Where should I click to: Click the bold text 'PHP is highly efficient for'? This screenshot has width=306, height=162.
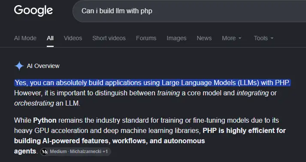(244, 130)
